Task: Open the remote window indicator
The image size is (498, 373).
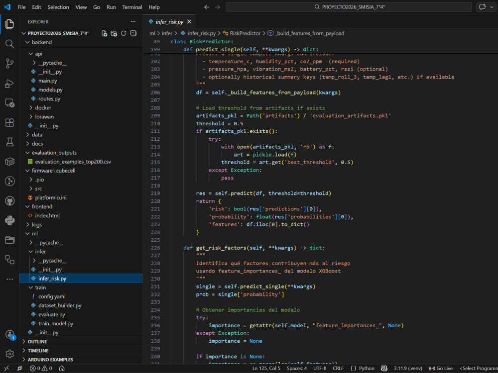Action: click(6, 368)
